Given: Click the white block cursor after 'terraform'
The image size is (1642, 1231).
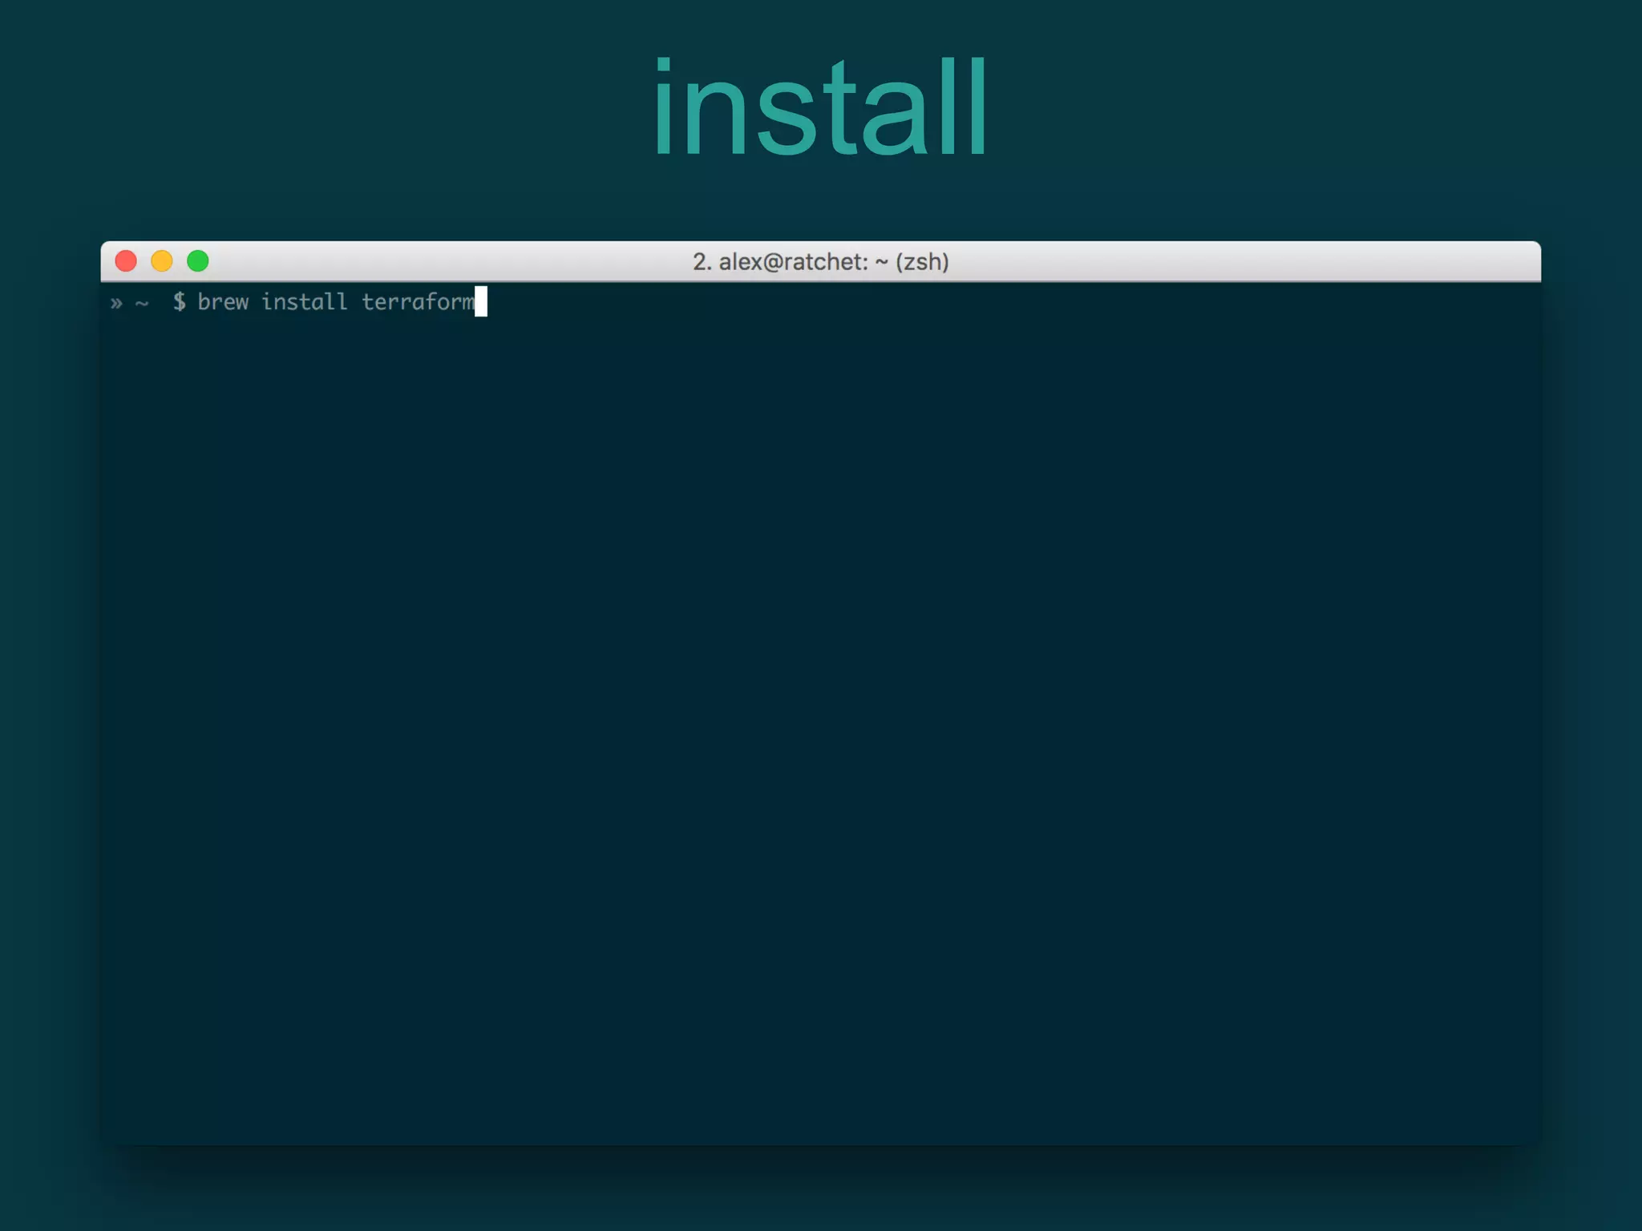Looking at the screenshot, I should (x=481, y=301).
